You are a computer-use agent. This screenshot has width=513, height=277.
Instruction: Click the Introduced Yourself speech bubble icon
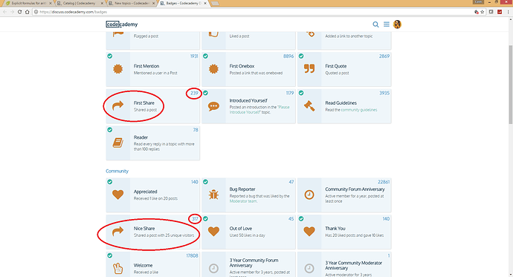point(213,106)
